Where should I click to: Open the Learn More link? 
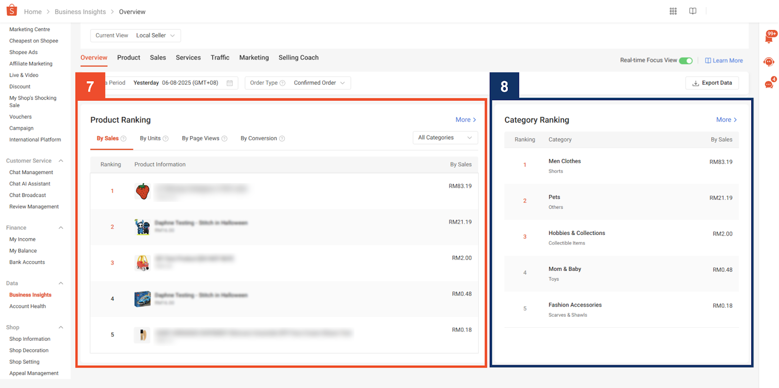724,61
